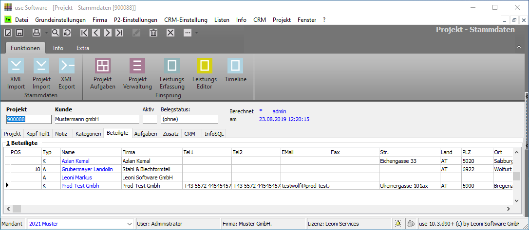This screenshot has height=230, width=529.
Task: Click the blue admin link
Action: click(x=280, y=111)
